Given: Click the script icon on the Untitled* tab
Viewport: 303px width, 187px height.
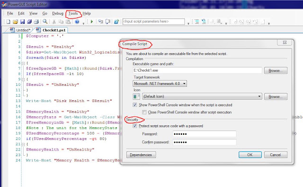Looking at the screenshot, I should (x=12, y=29).
